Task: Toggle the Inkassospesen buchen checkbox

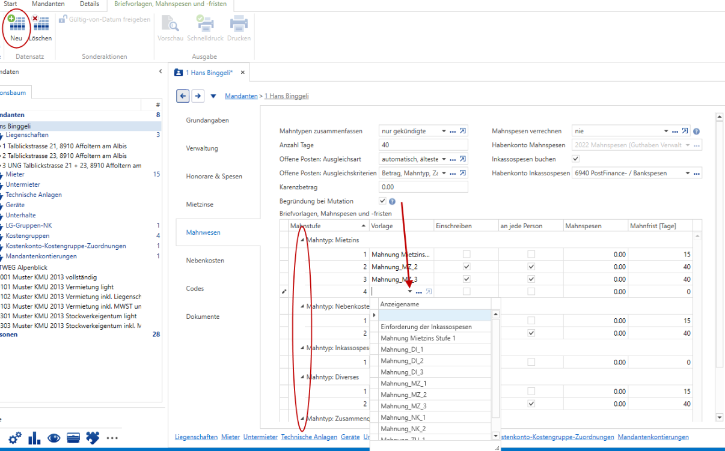Action: (x=575, y=159)
